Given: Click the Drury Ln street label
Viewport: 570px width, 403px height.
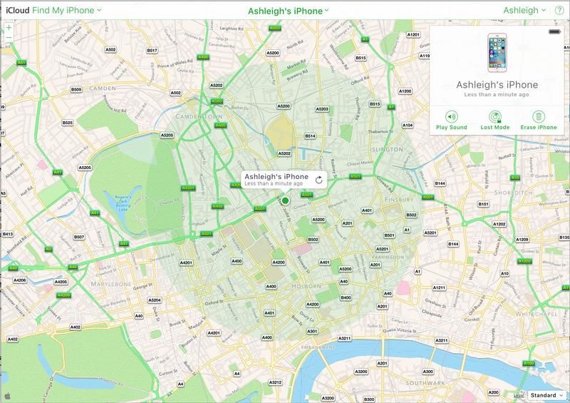Looking at the screenshot, I should click(x=306, y=316).
